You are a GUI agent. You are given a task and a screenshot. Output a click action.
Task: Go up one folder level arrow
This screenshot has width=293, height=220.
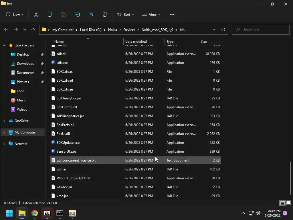tap(33, 30)
